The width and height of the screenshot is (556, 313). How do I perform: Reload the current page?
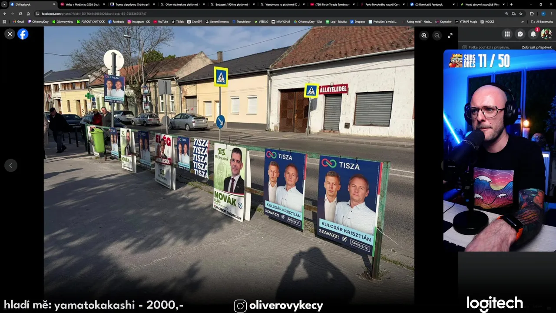tap(20, 13)
